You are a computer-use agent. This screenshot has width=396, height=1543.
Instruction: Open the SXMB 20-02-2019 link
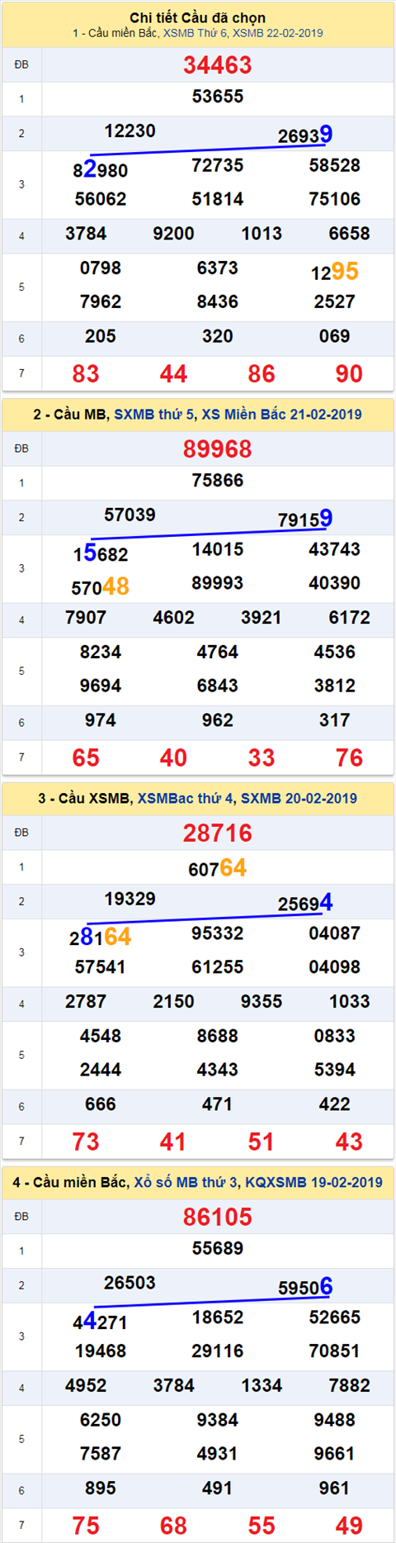[x=299, y=799]
